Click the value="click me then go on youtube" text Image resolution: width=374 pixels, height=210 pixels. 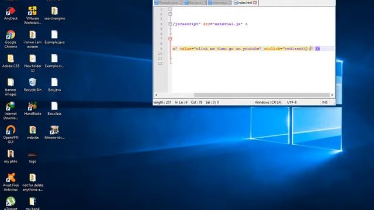click(x=221, y=49)
